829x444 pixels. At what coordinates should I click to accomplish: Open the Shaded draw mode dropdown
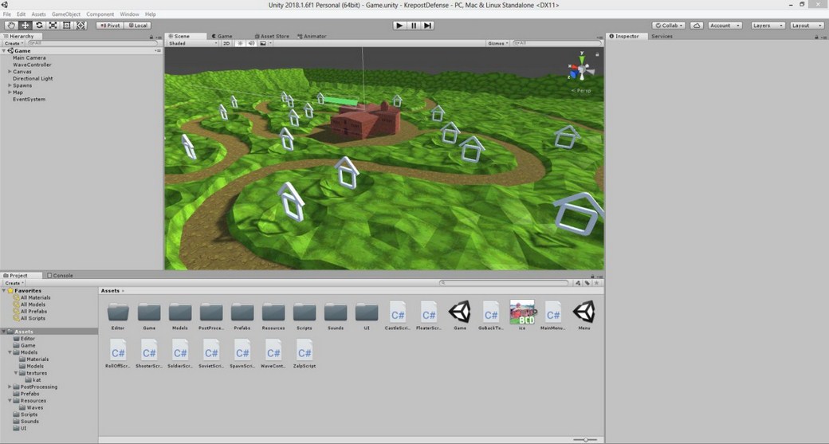click(x=192, y=43)
